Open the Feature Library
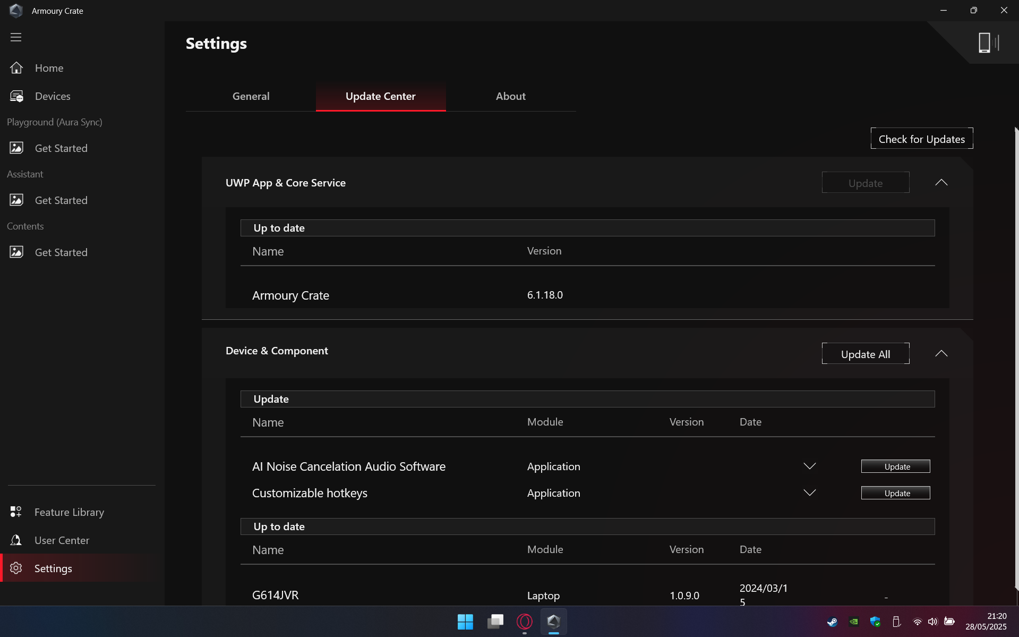 69,512
